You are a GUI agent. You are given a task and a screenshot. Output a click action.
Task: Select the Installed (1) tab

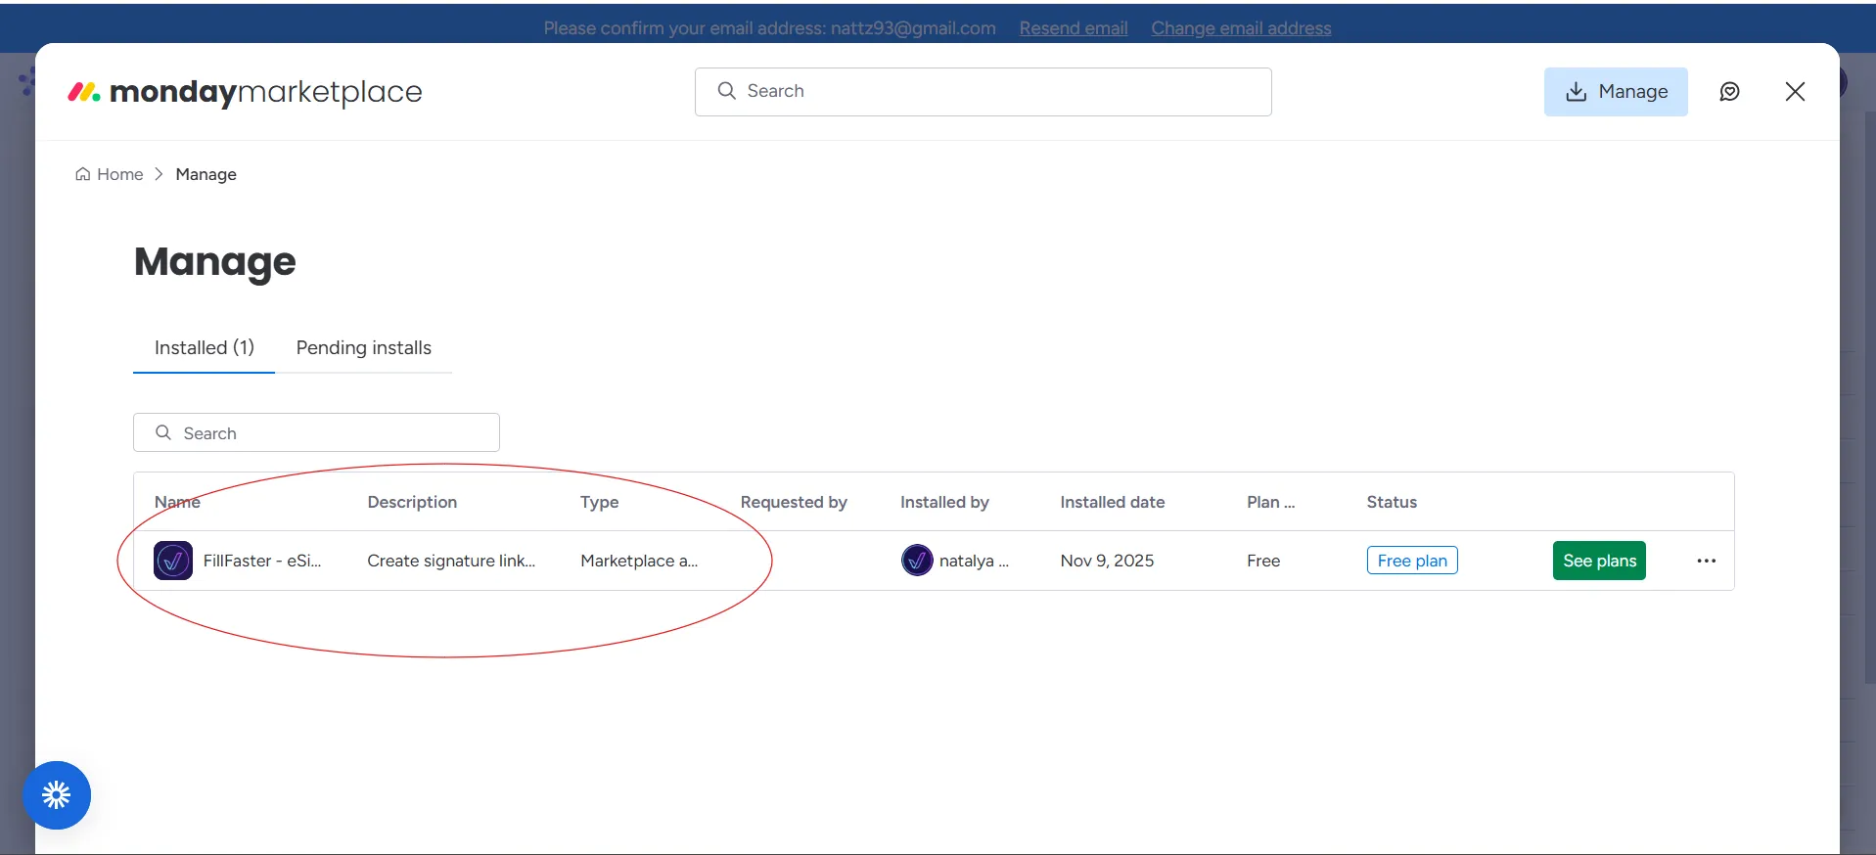[204, 347]
